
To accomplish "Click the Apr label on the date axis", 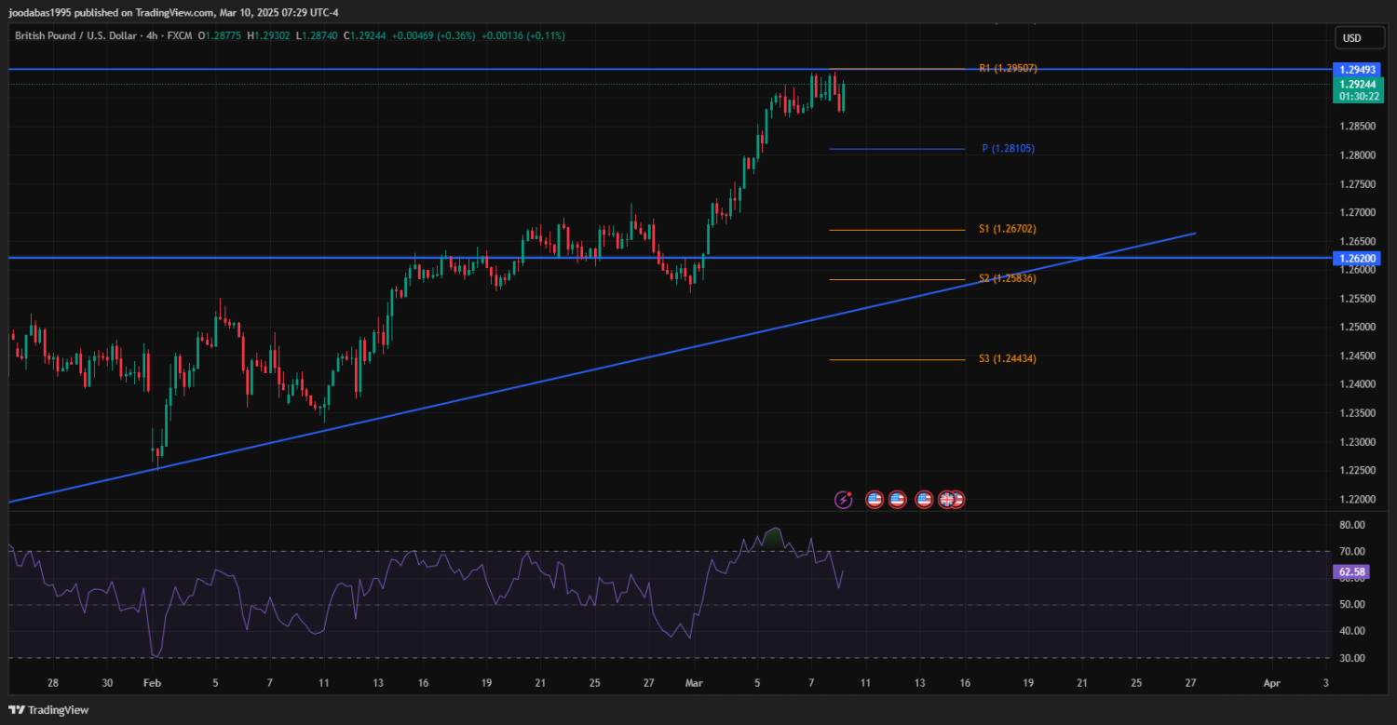I will (x=1271, y=682).
